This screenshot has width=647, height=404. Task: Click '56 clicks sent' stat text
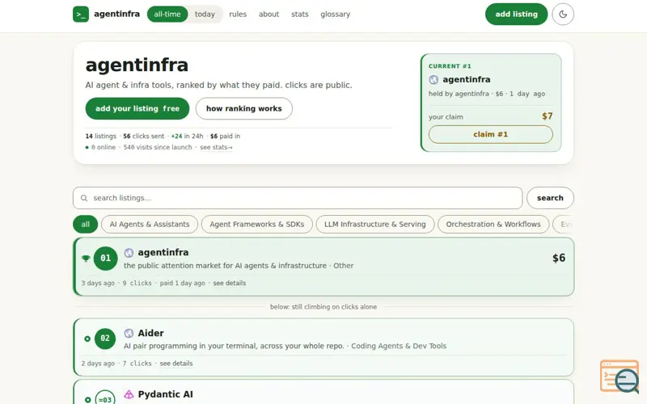pos(144,136)
